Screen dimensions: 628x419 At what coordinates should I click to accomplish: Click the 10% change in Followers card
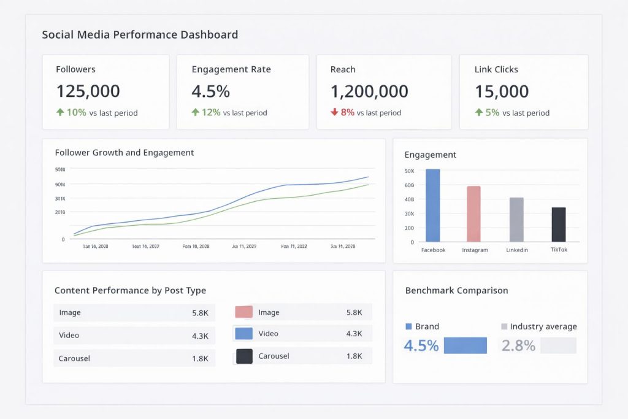click(x=76, y=112)
